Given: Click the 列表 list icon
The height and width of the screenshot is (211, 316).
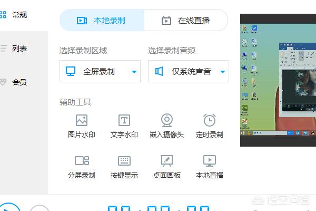Looking at the screenshot, I should click(x=3, y=49).
